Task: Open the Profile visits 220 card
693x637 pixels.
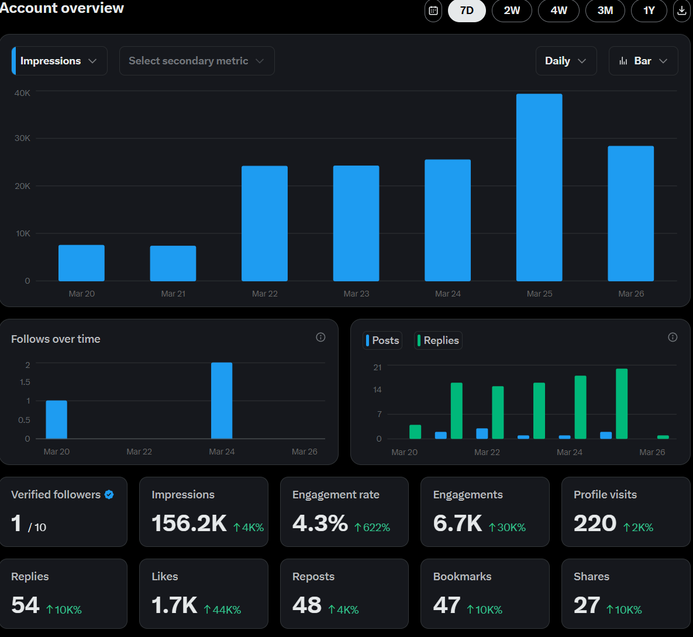Action: tap(626, 512)
